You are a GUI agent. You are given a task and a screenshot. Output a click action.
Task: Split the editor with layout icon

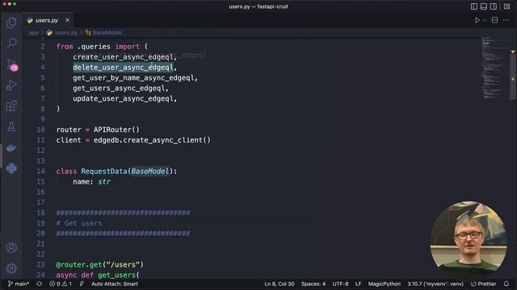click(495, 20)
